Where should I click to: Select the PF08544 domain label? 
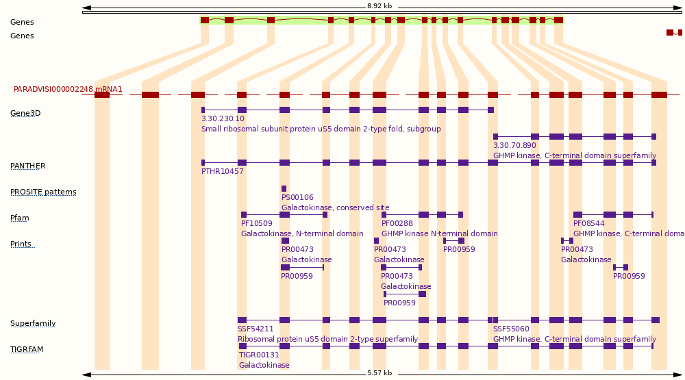(588, 223)
